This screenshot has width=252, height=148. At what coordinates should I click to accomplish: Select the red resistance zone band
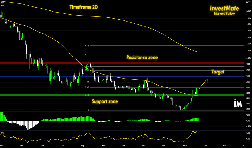[x=122, y=63]
